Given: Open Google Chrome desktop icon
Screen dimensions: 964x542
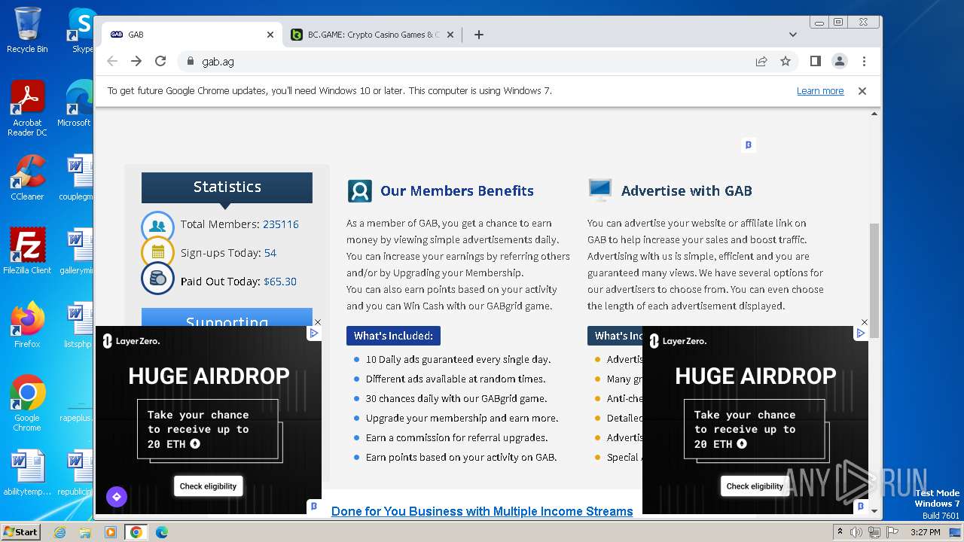Looking at the screenshot, I should click(27, 403).
